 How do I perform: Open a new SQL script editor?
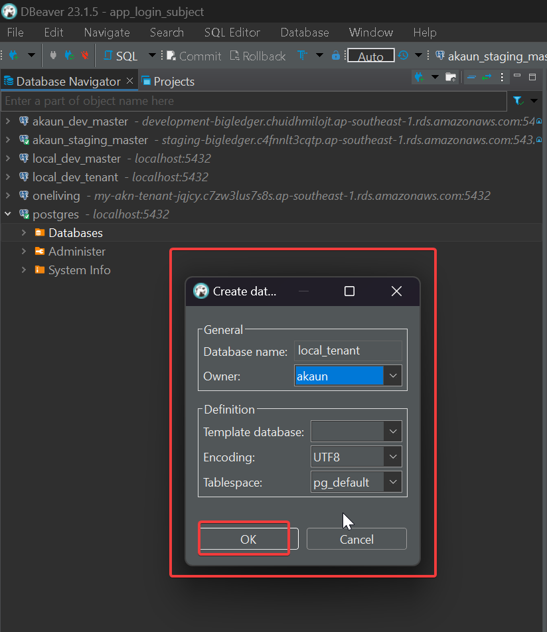[121, 56]
